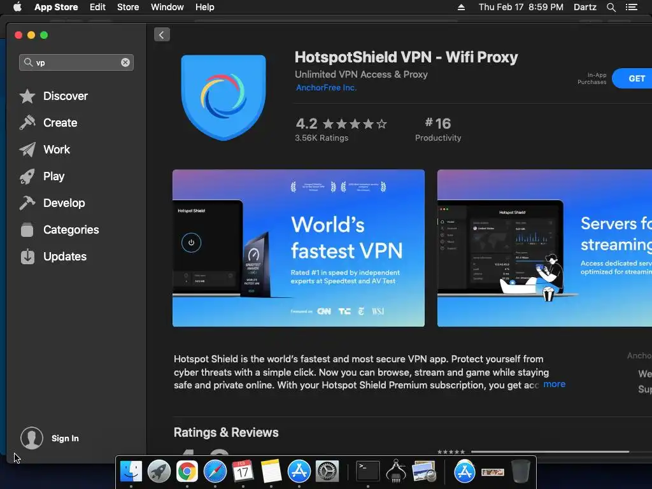Go back with the chevron button

(x=162, y=34)
